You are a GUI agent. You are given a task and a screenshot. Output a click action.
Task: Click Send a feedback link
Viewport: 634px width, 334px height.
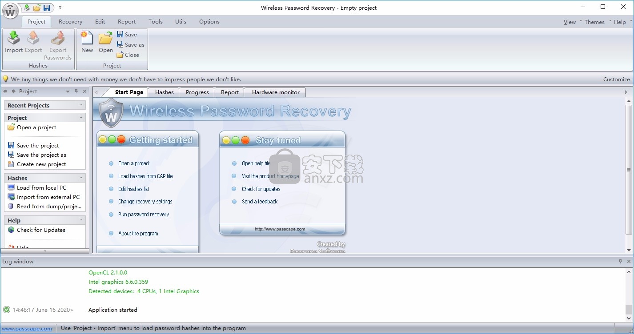[x=260, y=201]
